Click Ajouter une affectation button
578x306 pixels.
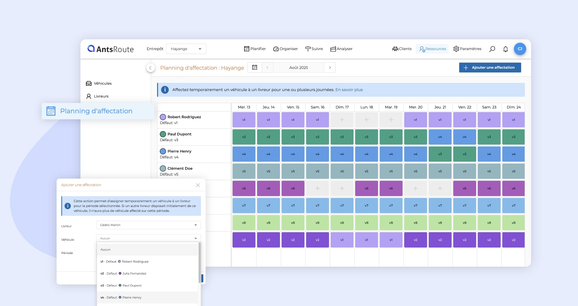tap(490, 67)
